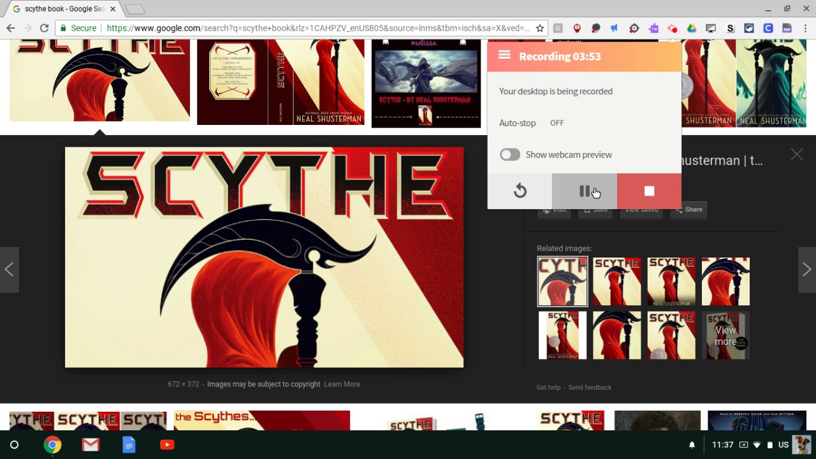The image size is (816, 459).
Task: Open Gmail from the shelf
Action: (x=91, y=444)
